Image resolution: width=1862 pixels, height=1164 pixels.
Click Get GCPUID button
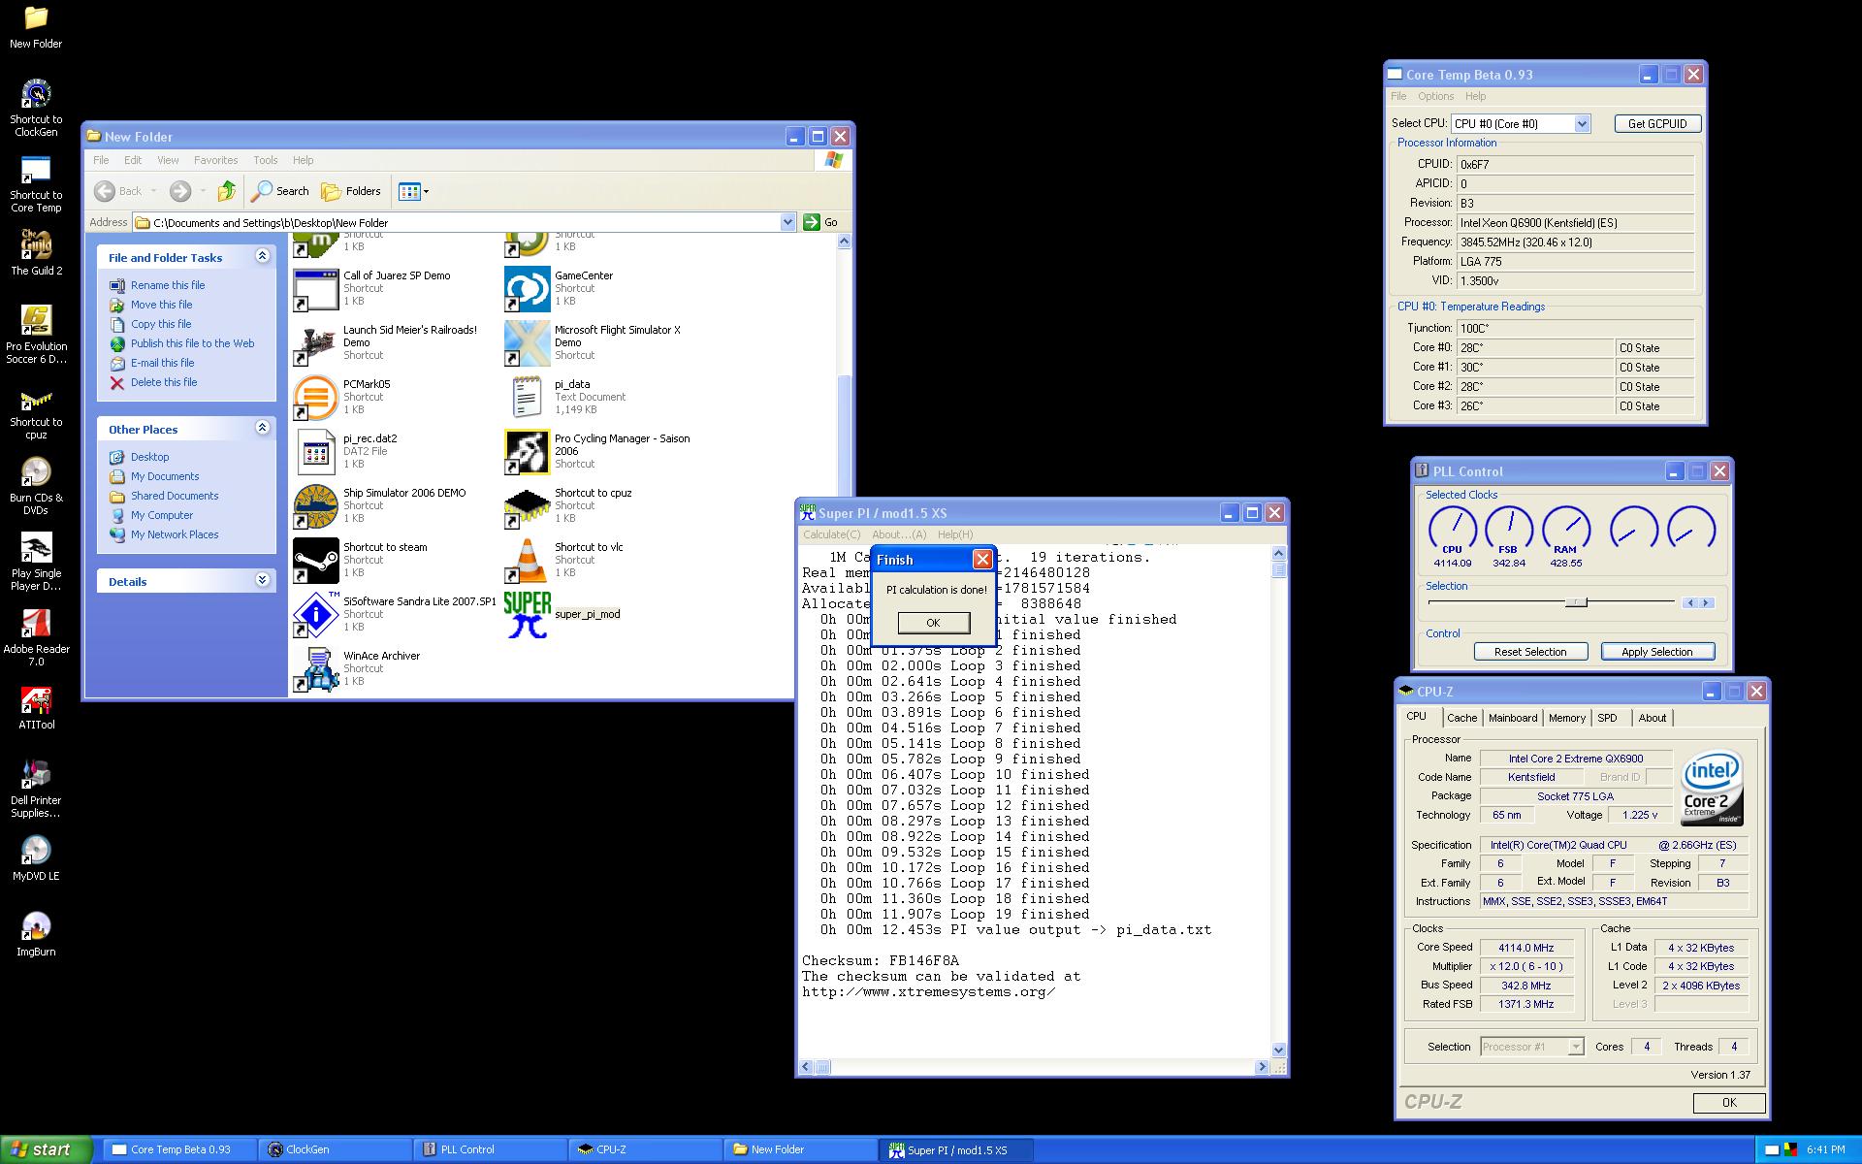click(1657, 123)
